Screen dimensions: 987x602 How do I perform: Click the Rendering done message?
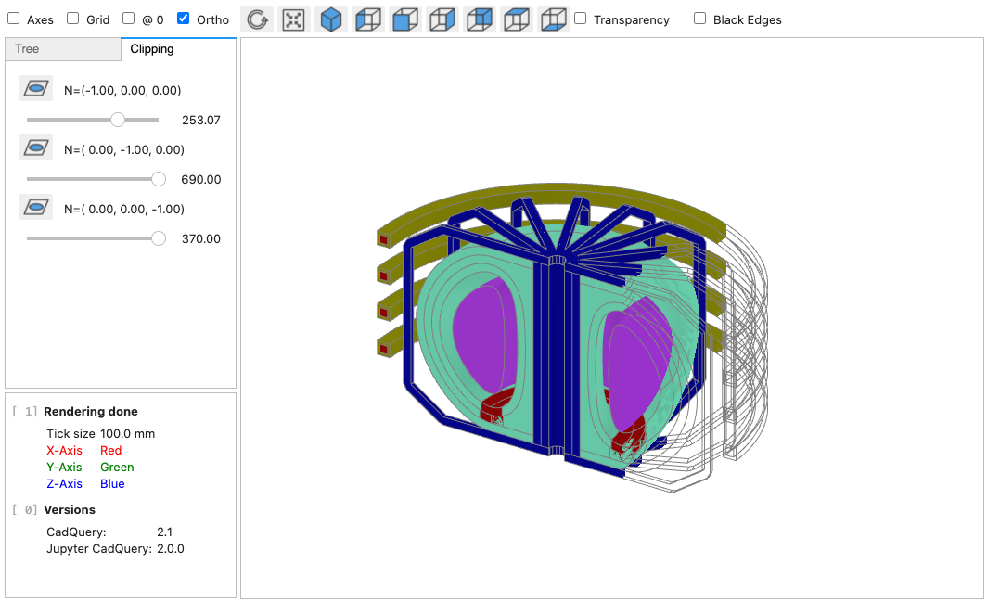click(x=91, y=411)
